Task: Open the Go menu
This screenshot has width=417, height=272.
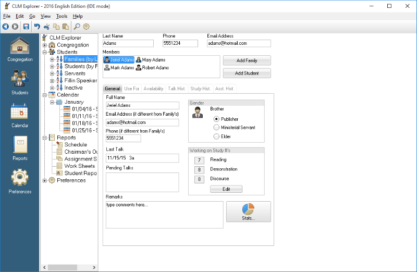Action: pyautogui.click(x=32, y=16)
